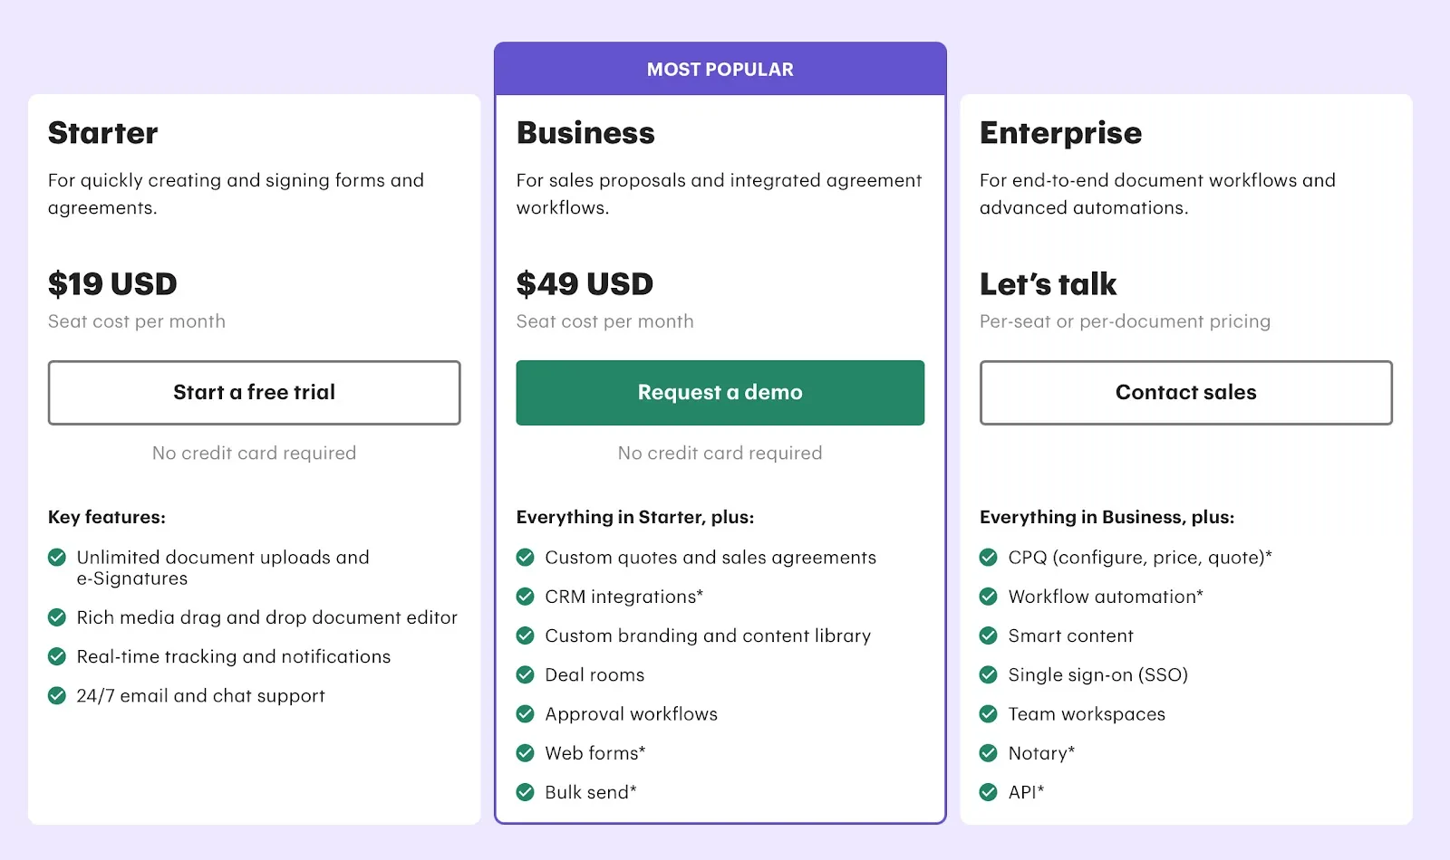Select the Business plan heading
Viewport: 1450px width, 860px height.
(585, 133)
